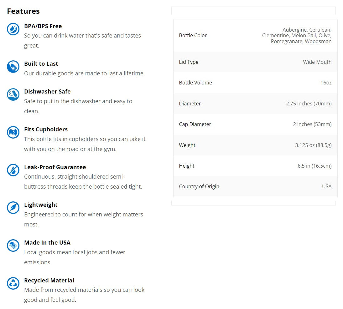Click the Bottle Volume 16oz value
This screenshot has width=343, height=309.
tap(326, 83)
